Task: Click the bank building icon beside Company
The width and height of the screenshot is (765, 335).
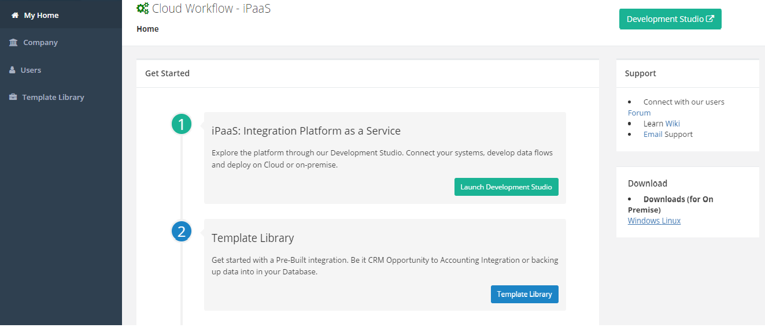Action: [13, 43]
